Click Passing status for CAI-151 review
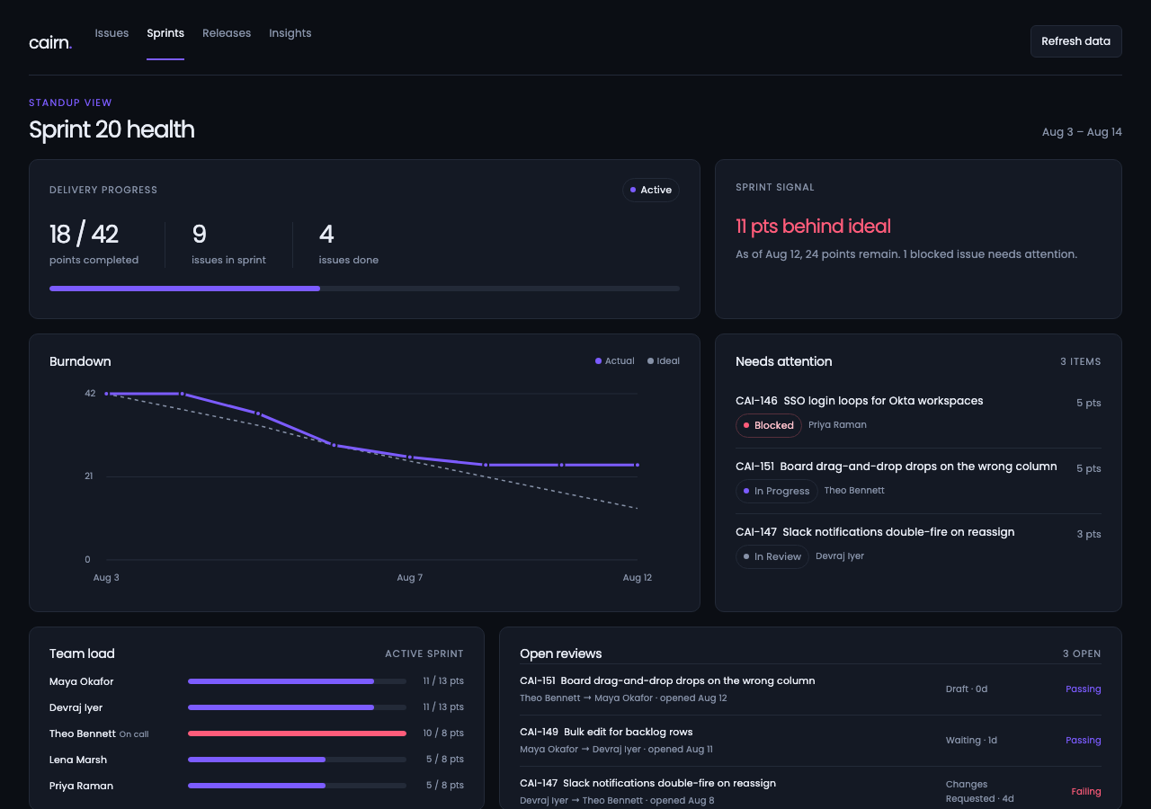This screenshot has height=809, width=1151. pyautogui.click(x=1083, y=689)
